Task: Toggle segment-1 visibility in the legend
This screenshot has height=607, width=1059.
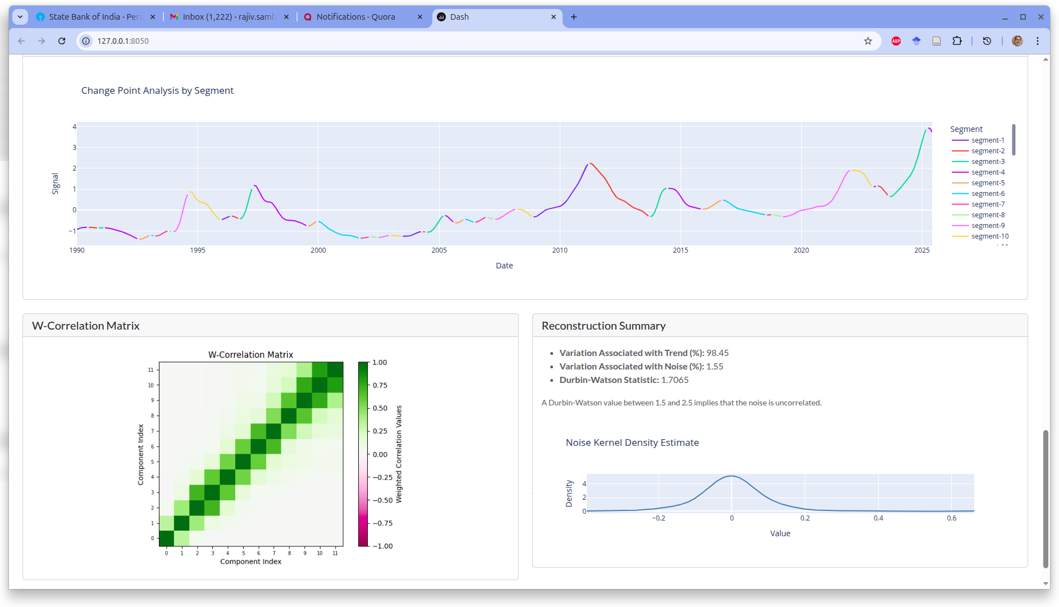Action: click(987, 140)
